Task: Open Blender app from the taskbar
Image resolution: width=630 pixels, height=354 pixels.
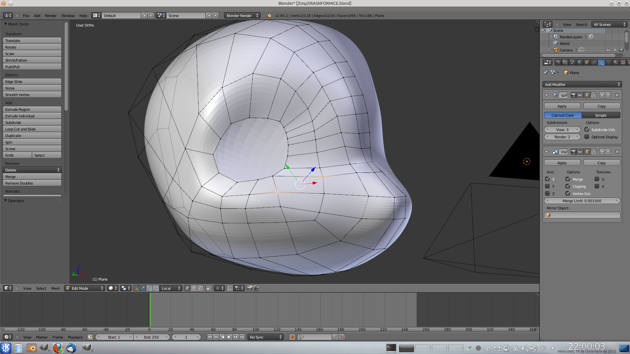Action: pos(31,348)
